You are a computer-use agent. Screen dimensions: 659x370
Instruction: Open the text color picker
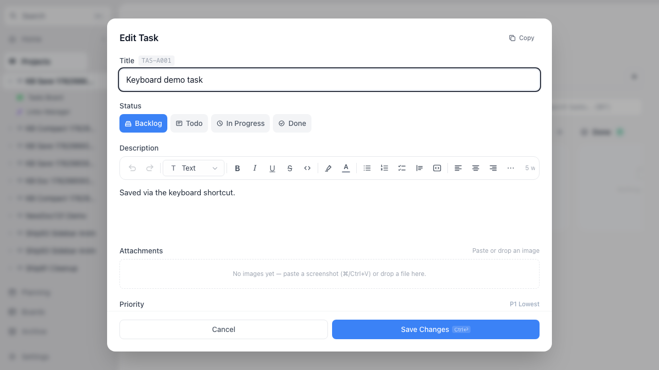(346, 168)
